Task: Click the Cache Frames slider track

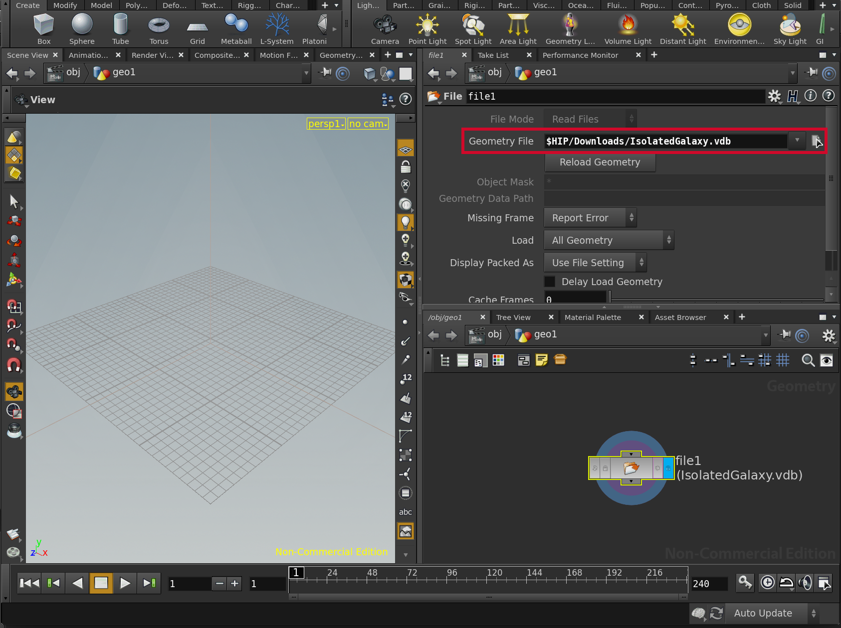Action: tap(716, 299)
